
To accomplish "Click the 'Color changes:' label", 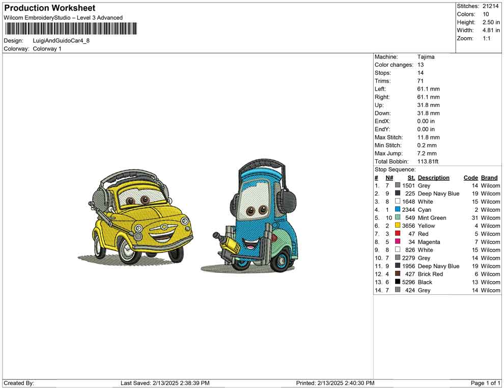I will click(394, 65).
